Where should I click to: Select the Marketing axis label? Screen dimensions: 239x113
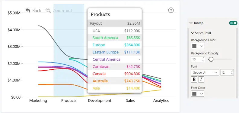click(38, 101)
